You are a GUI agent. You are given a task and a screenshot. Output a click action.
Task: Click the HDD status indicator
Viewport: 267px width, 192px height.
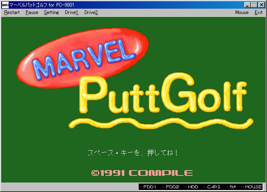pyautogui.click(x=191, y=187)
